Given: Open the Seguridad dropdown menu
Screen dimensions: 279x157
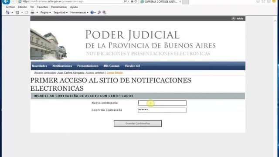Looking at the screenshot, I should pos(61,13).
